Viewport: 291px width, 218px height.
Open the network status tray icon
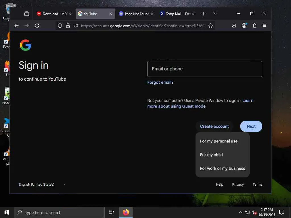pos(248,212)
